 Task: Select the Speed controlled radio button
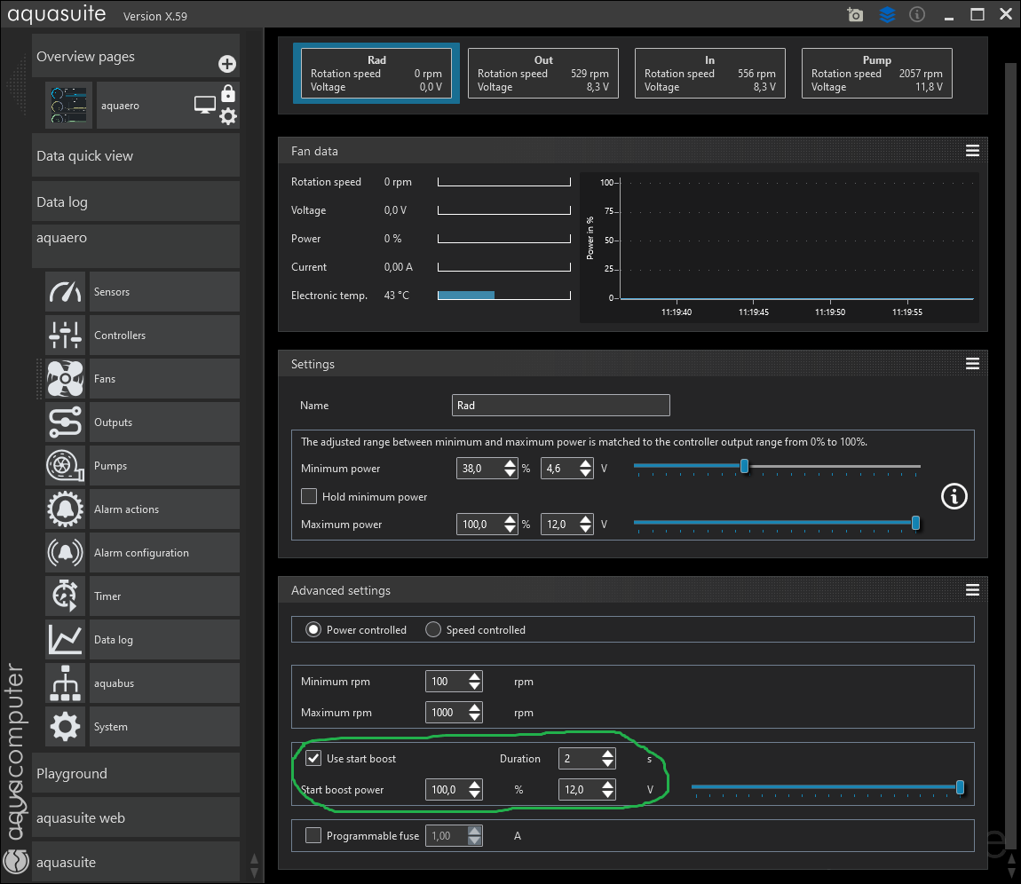(433, 629)
